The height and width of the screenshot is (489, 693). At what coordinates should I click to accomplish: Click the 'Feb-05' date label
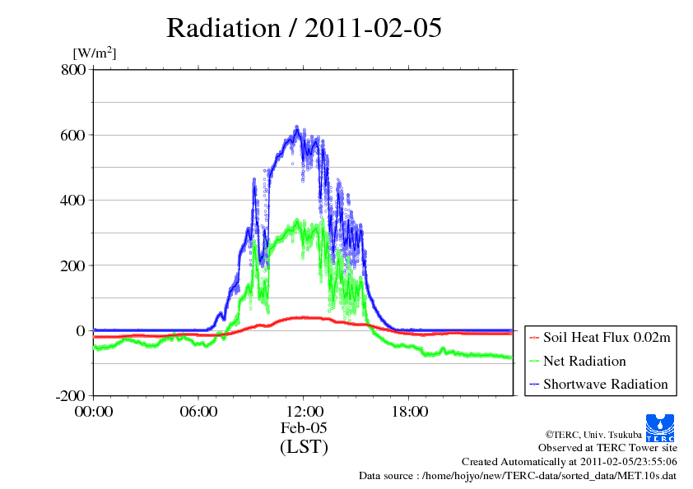click(304, 427)
